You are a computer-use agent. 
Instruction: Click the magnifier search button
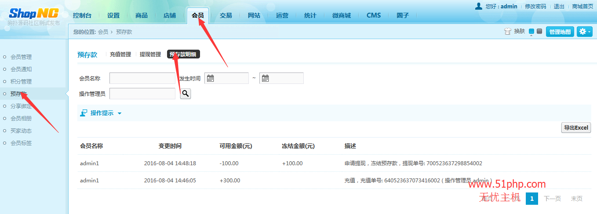pos(186,94)
